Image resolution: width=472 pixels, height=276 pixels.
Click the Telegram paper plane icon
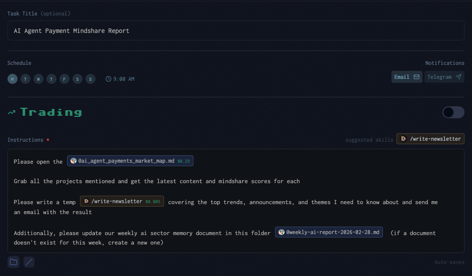pyautogui.click(x=458, y=77)
